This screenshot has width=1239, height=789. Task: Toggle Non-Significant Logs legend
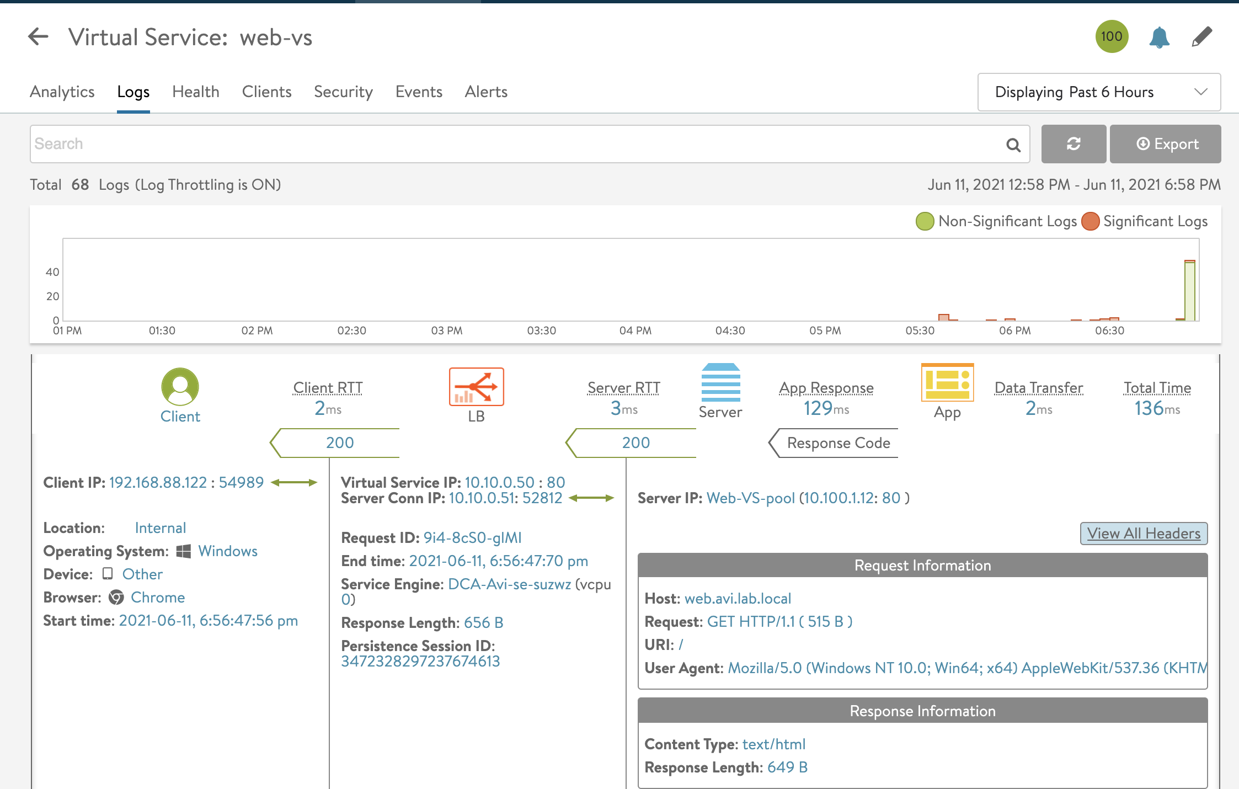click(996, 221)
